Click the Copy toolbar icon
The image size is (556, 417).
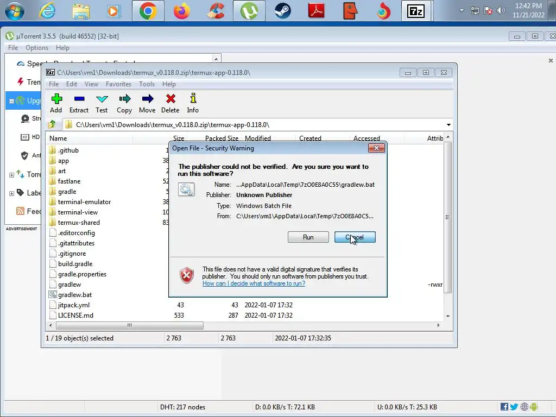coord(124,99)
